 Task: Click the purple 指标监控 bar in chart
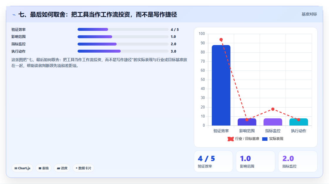click(x=273, y=122)
